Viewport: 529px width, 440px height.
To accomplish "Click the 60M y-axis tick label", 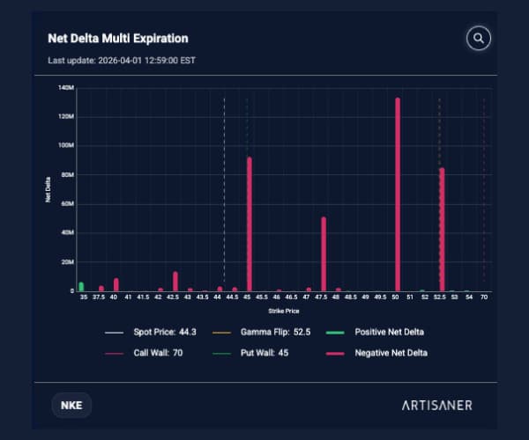I will coord(68,203).
